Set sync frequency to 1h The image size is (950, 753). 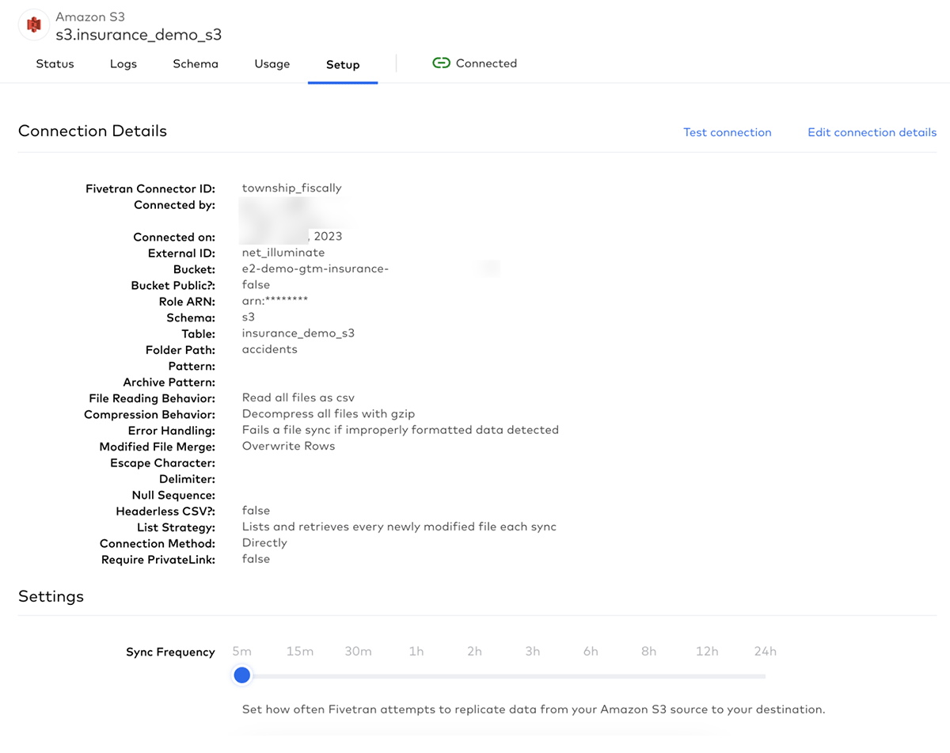(416, 675)
